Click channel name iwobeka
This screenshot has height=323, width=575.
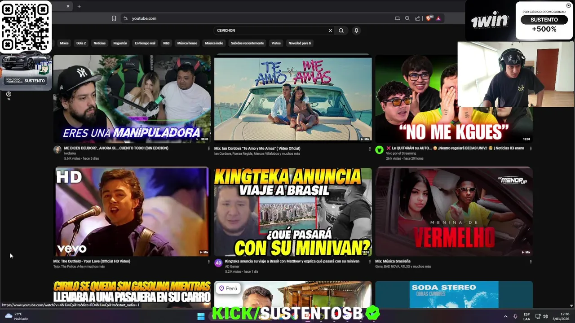pos(70,153)
